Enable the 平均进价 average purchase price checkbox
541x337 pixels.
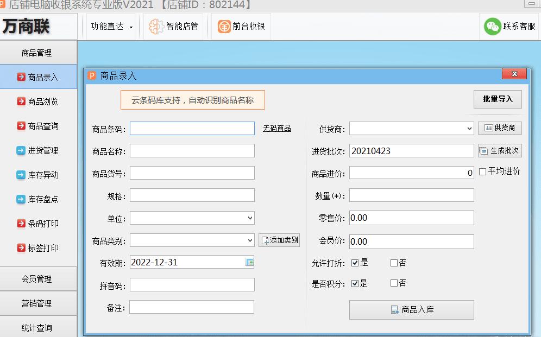click(x=482, y=171)
